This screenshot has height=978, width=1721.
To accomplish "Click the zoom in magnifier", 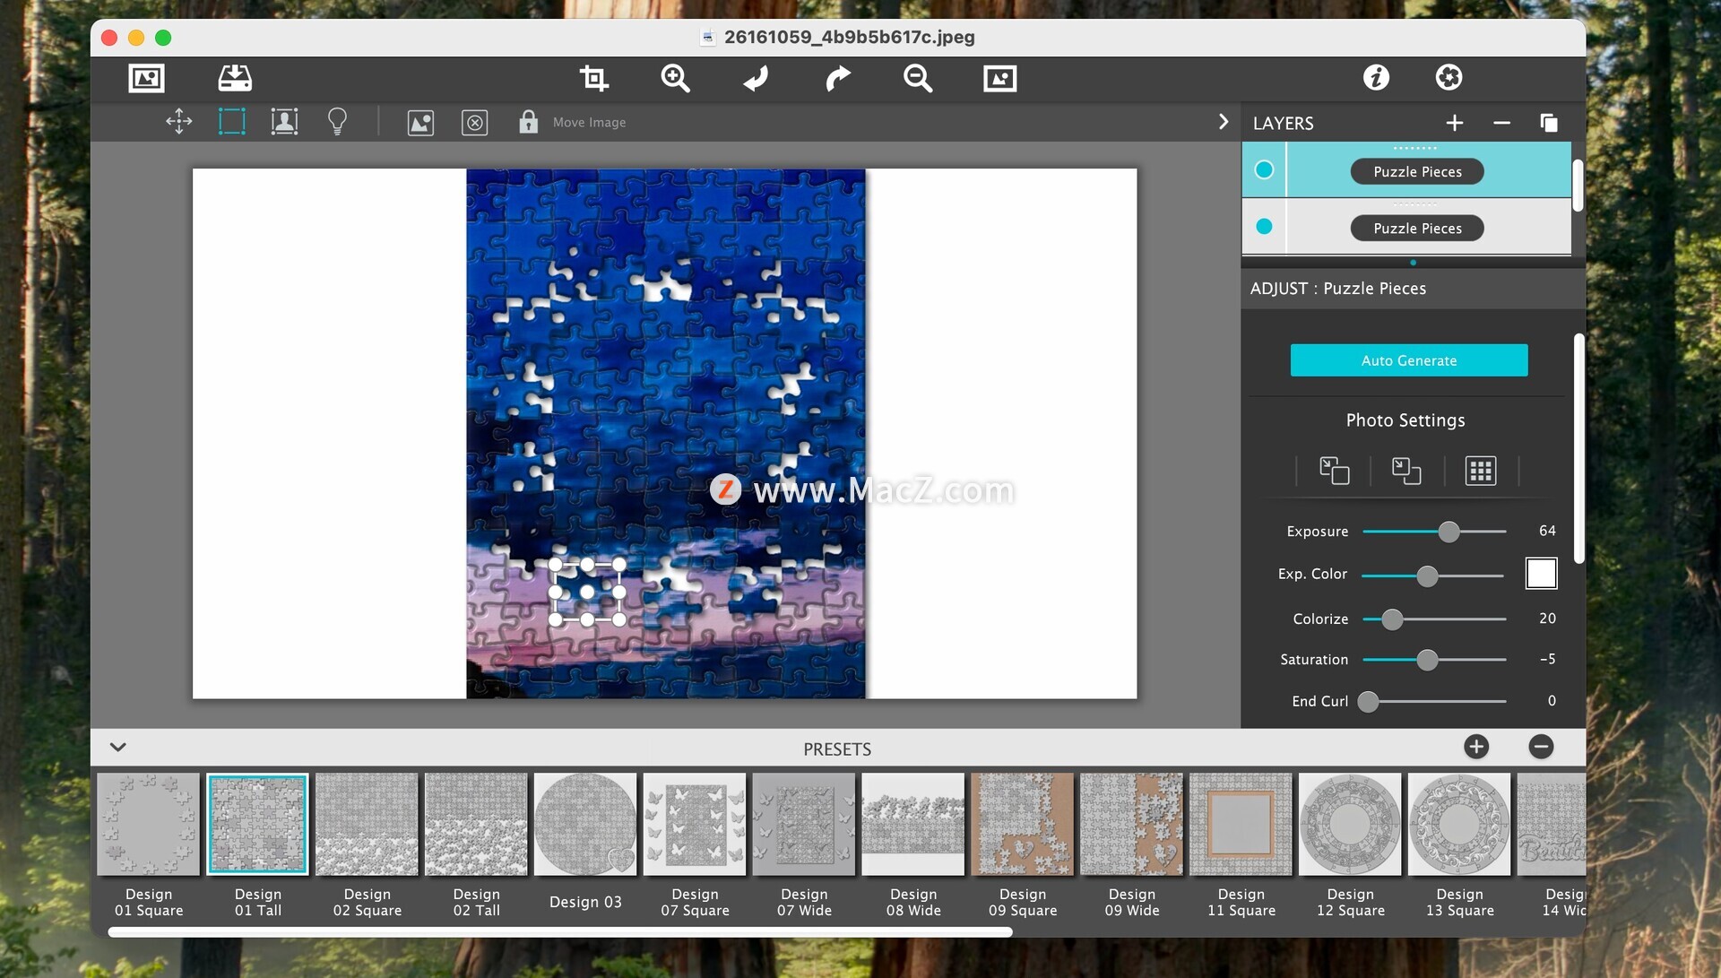I will pyautogui.click(x=675, y=78).
